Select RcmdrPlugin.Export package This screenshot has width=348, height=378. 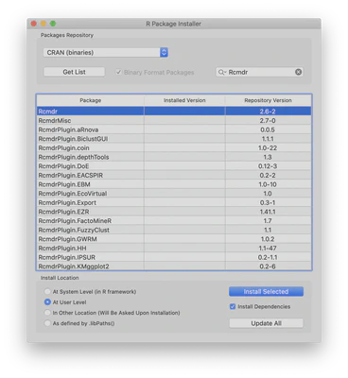click(x=174, y=202)
